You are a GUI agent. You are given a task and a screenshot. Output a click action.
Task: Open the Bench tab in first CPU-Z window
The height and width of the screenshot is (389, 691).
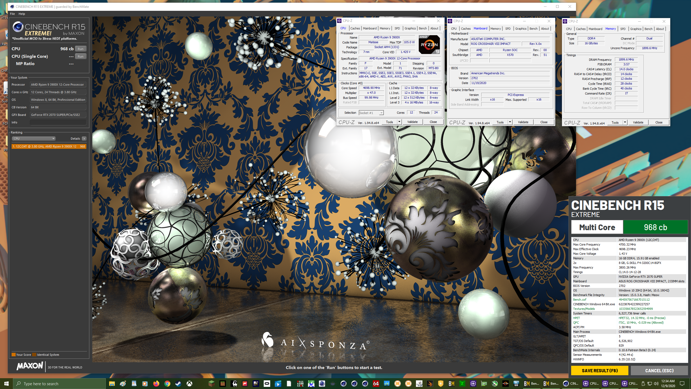point(423,28)
